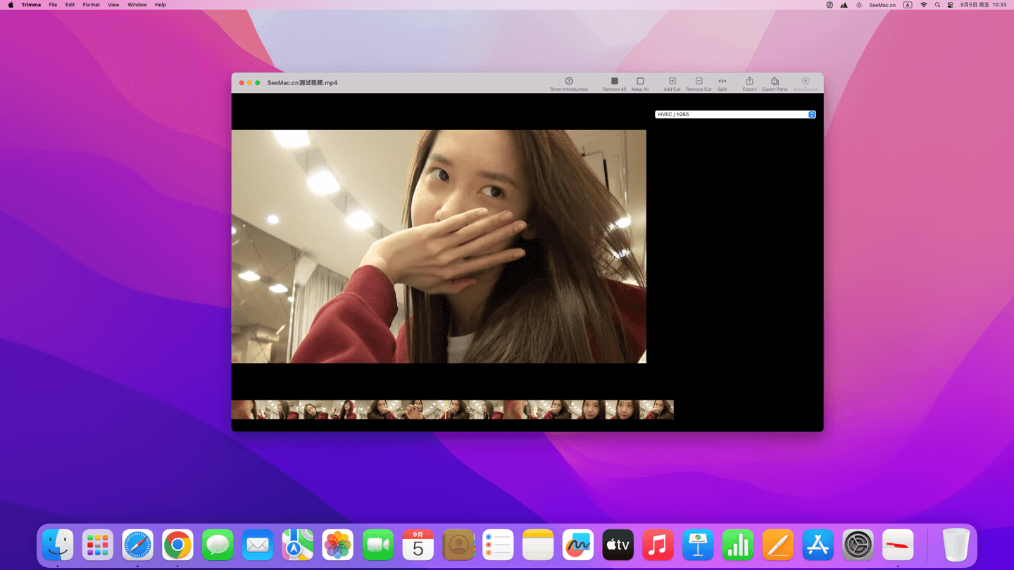Select the Remove All toolbar icon
Screen dimensions: 1014x570
pos(614,81)
